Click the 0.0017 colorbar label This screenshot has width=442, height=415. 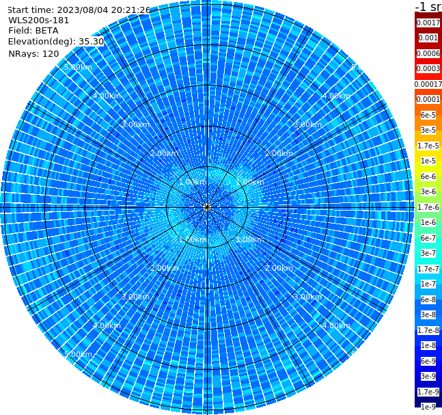pyautogui.click(x=428, y=23)
